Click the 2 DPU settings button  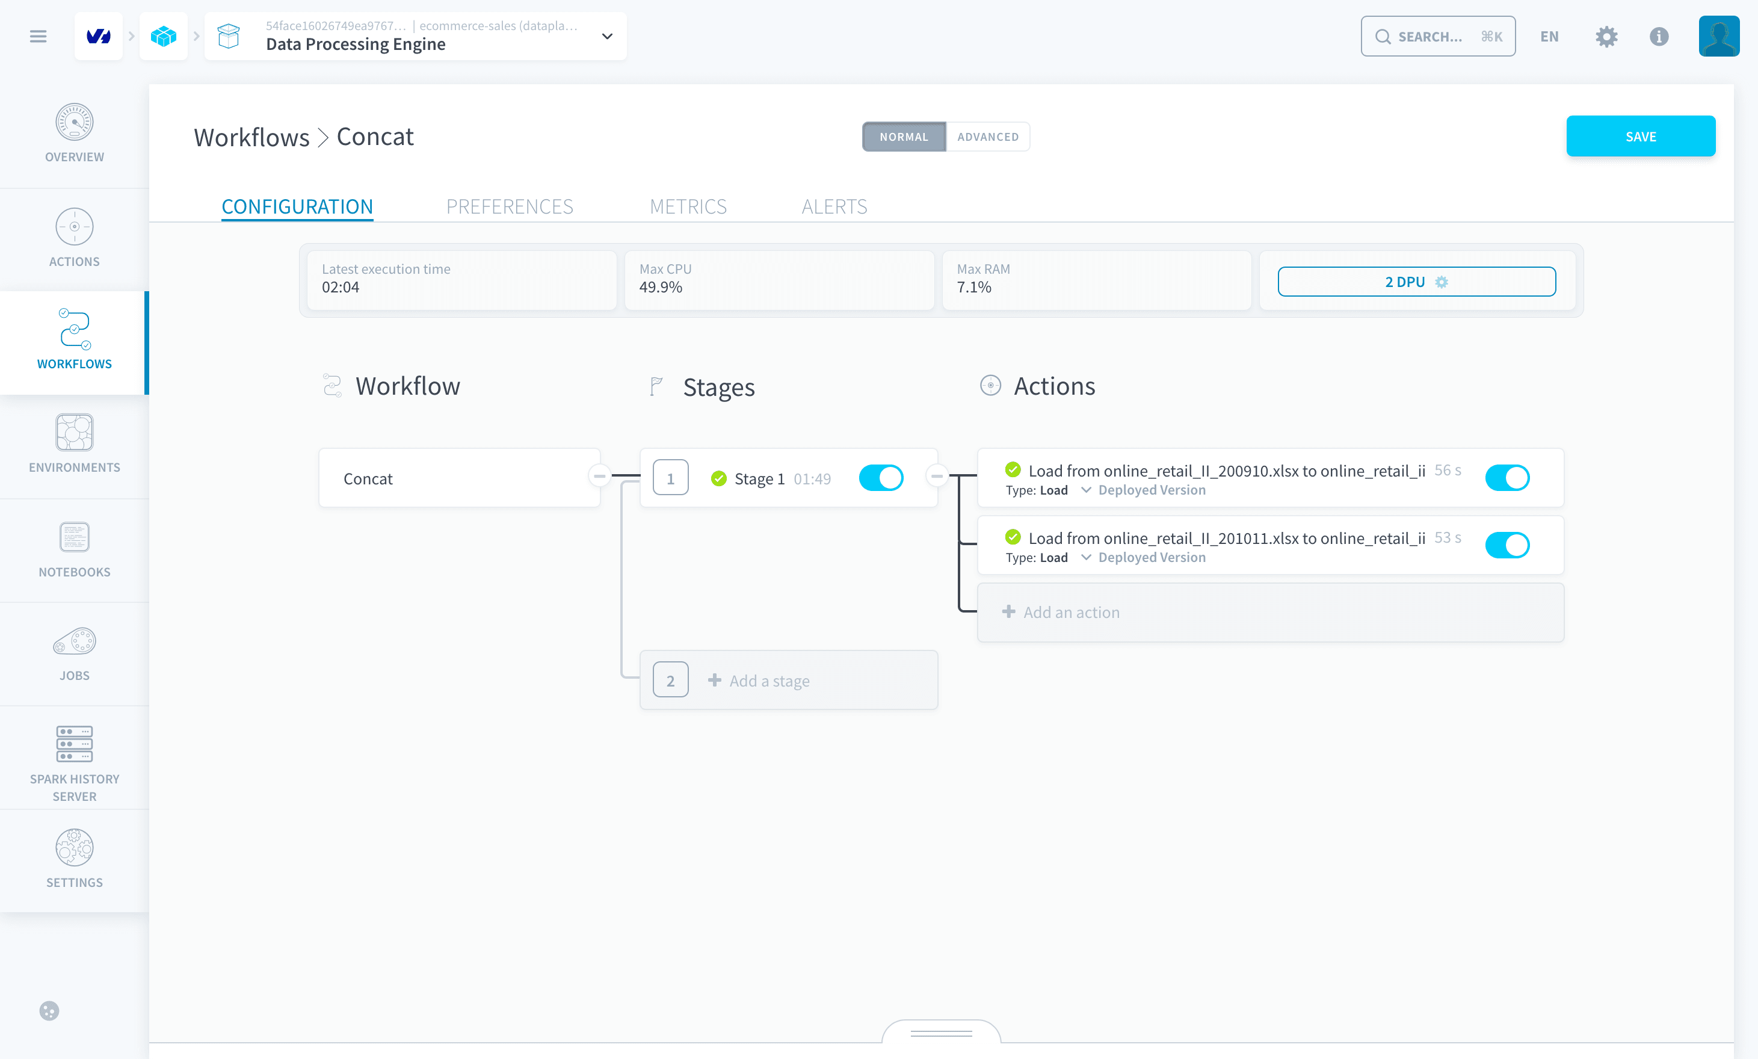tap(1416, 282)
